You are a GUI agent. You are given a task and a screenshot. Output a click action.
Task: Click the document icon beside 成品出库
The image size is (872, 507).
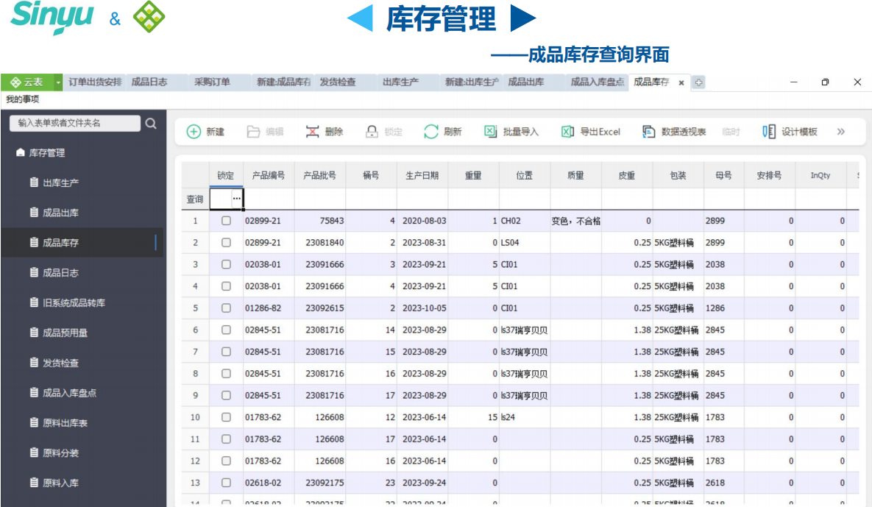[34, 213]
